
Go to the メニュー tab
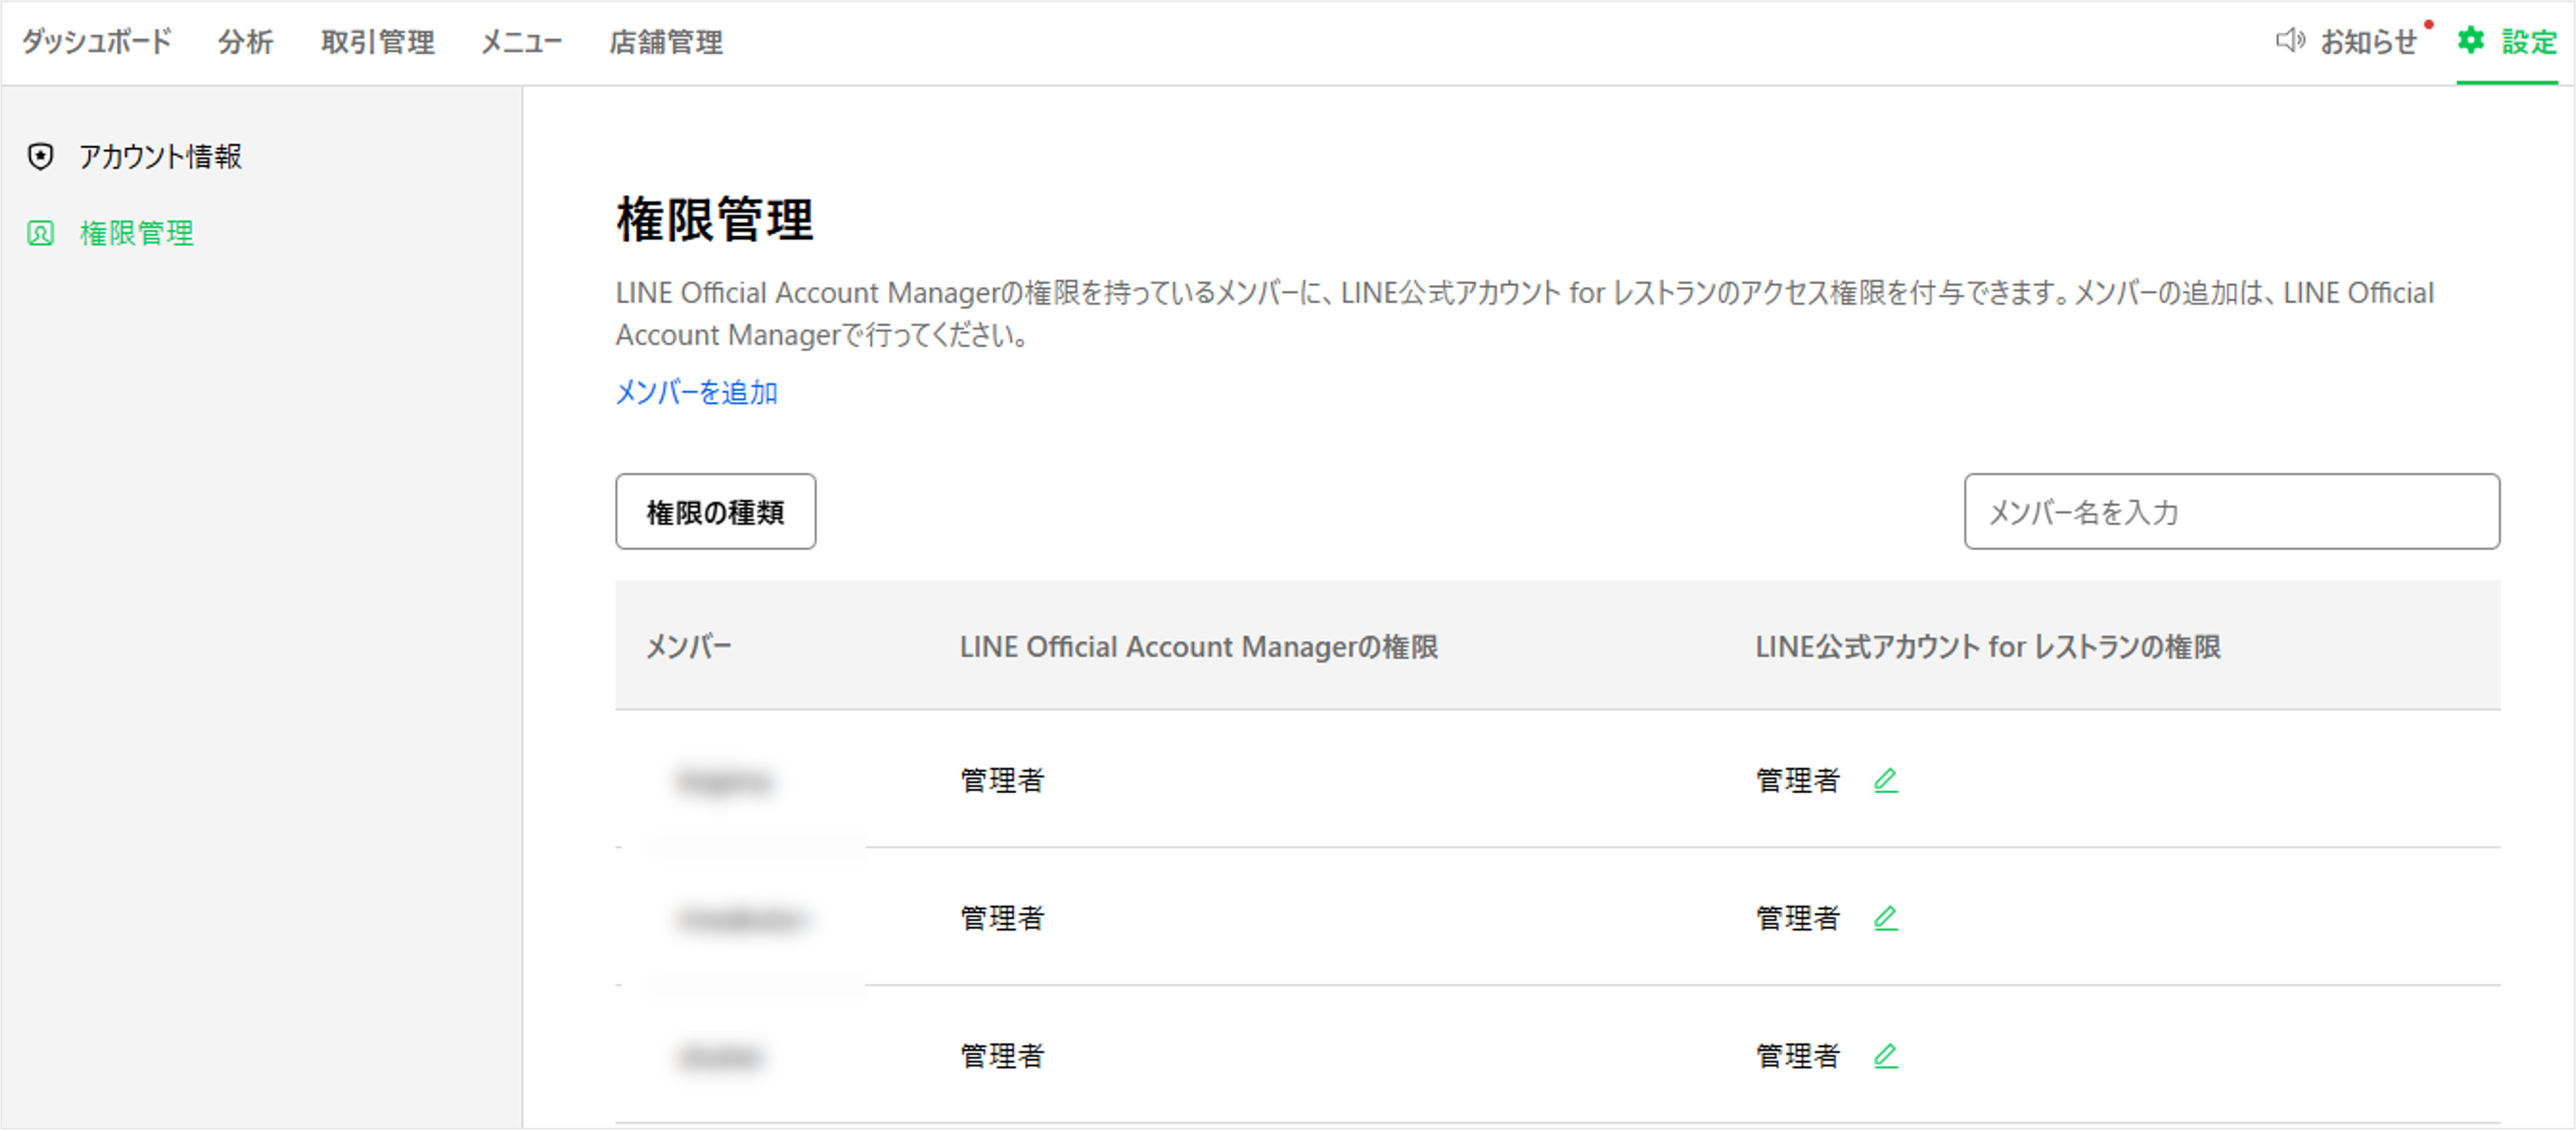coord(521,41)
